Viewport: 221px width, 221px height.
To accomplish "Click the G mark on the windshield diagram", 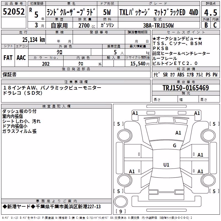I will [175, 145].
